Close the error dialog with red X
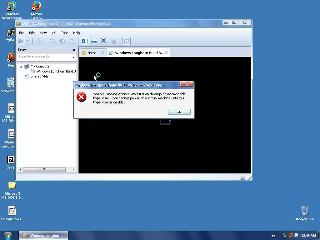320x240 pixels. (187, 84)
